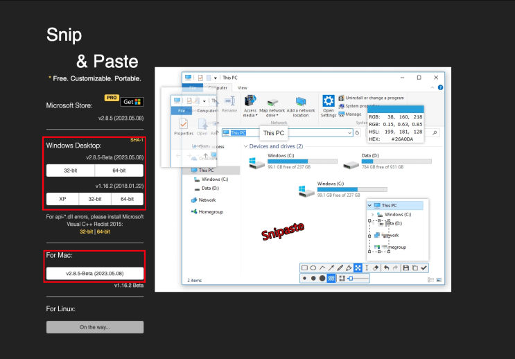The width and height of the screenshot is (515, 359).
Task: Select the ellipse tool in the Snipaste toolbar
Action: click(x=313, y=268)
